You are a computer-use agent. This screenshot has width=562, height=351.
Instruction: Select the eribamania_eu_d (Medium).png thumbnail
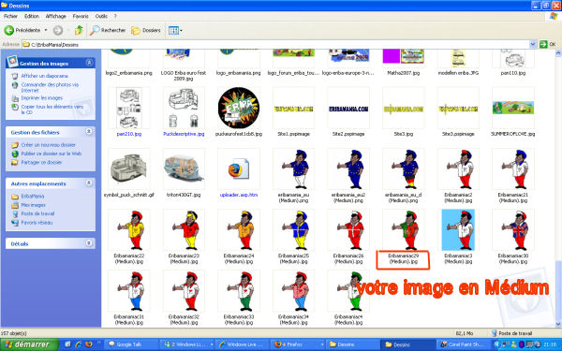point(403,168)
